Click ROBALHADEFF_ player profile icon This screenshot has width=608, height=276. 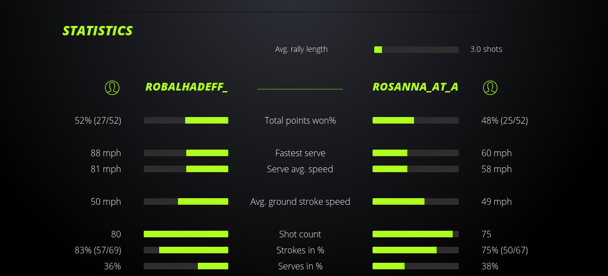[112, 88]
